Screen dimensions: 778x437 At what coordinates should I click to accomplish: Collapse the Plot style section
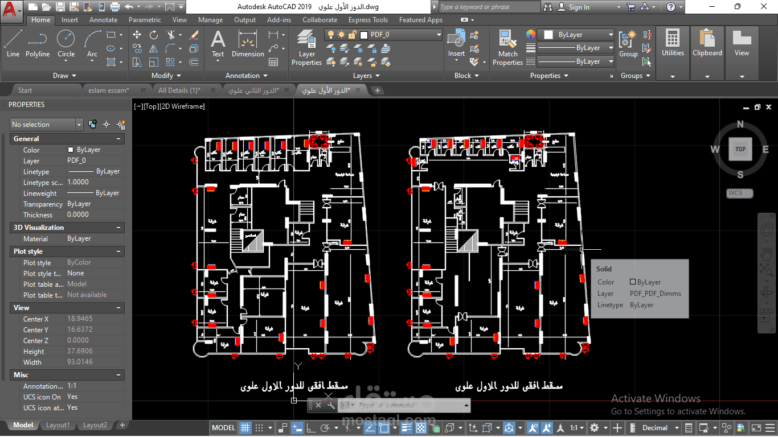(x=118, y=252)
